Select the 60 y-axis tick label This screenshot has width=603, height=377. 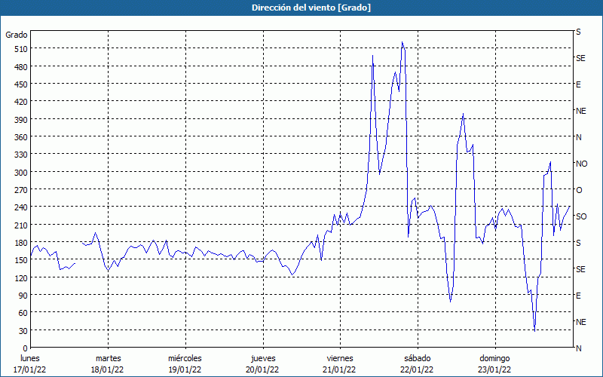[x=23, y=313]
